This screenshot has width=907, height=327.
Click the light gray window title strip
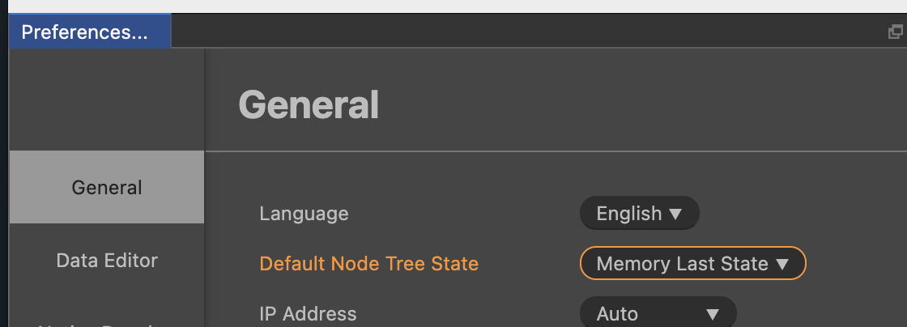coord(453,6)
